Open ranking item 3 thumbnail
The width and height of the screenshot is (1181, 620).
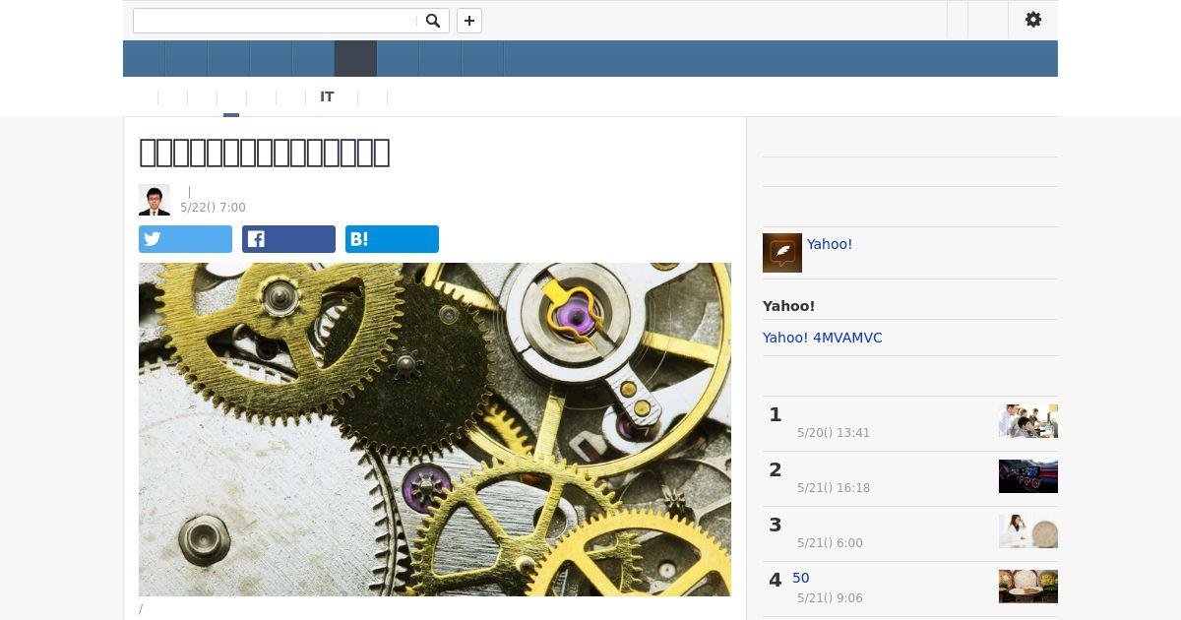(x=1028, y=531)
